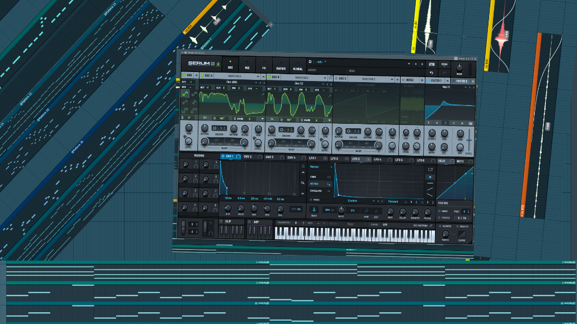Viewport: 577px width, 324px height.
Task: Select the sine wave sub oscillator shape
Action: (x=185, y=94)
